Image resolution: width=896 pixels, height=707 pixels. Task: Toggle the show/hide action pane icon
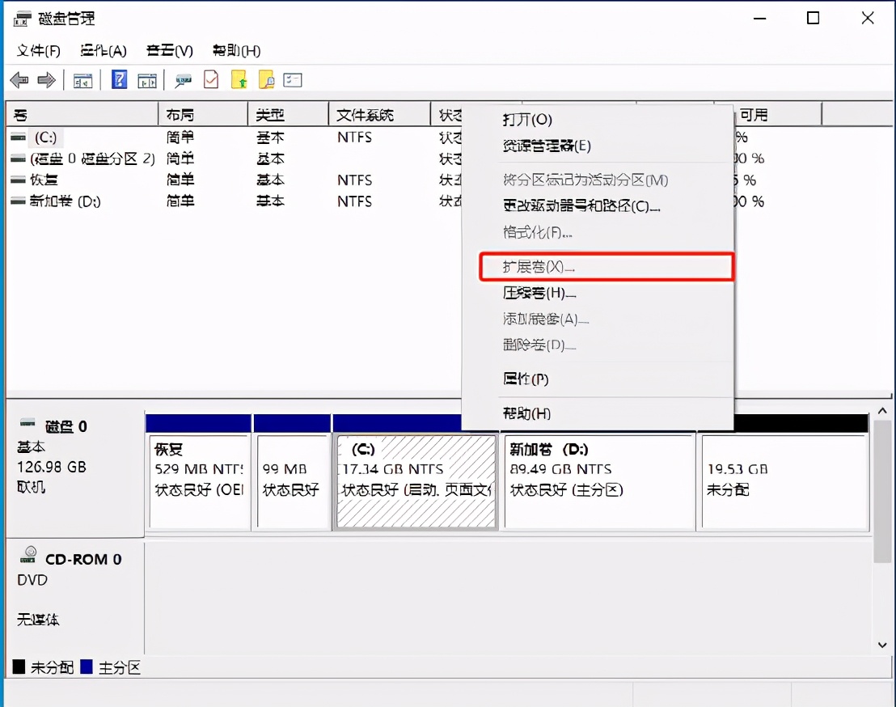147,81
